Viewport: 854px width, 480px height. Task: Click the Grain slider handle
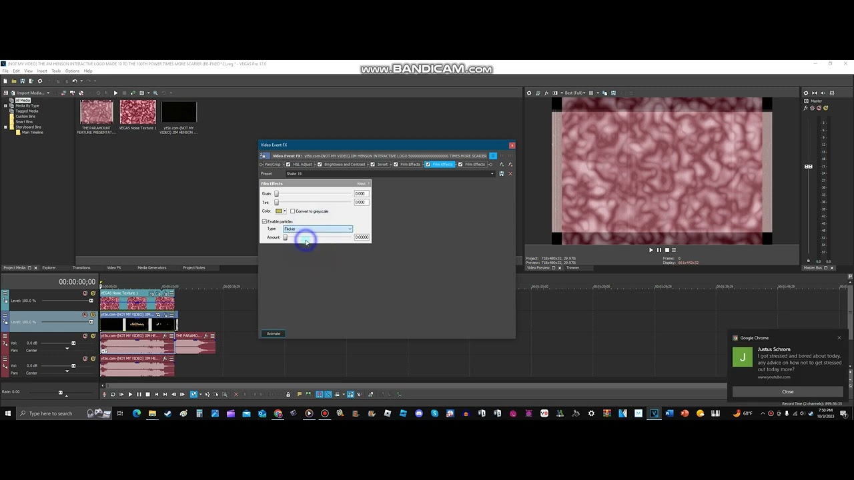coord(276,193)
